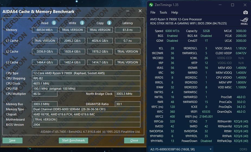Click tRFC2 value 400
The image size is (251, 152).
click(172, 117)
